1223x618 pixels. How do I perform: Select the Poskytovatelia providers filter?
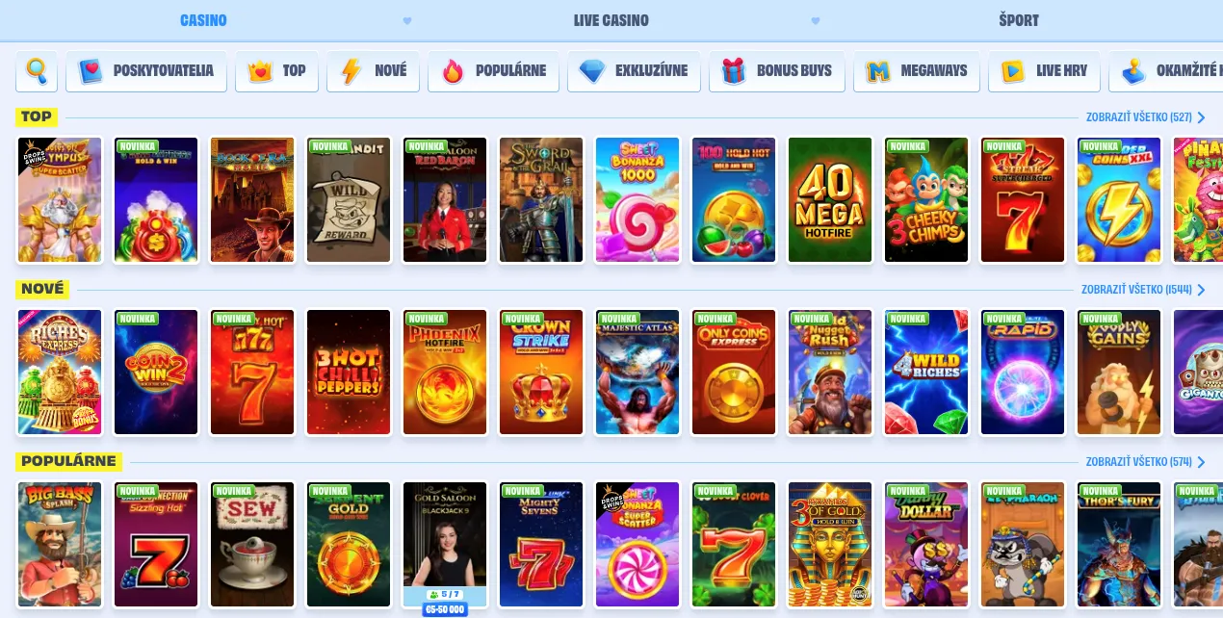146,71
